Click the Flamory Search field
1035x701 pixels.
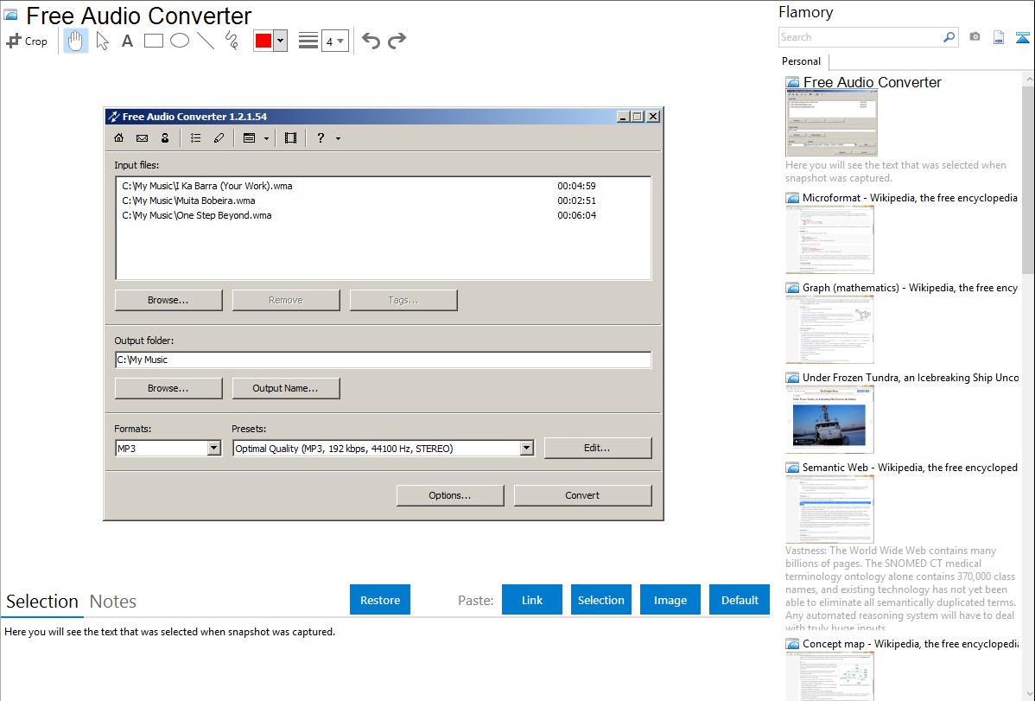click(x=860, y=37)
